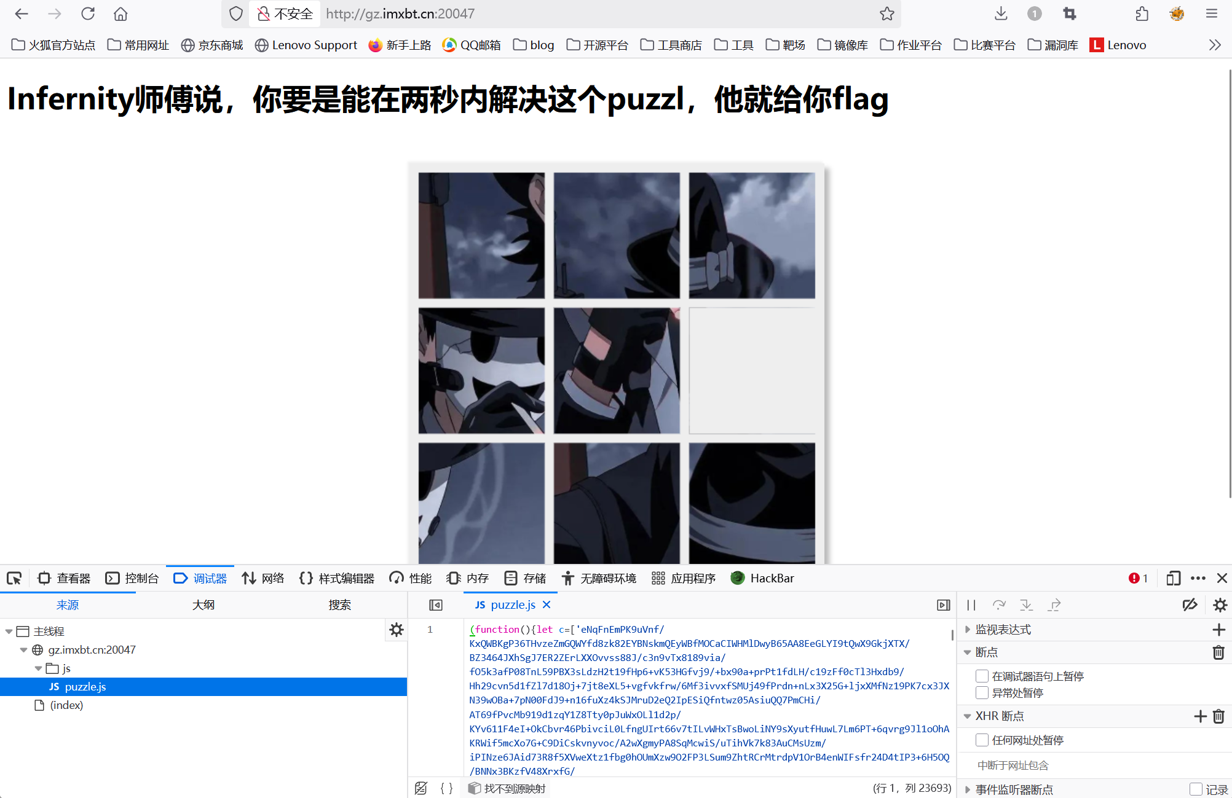Open the 漏洞库 bookmark folder
The height and width of the screenshot is (798, 1232).
[1052, 45]
